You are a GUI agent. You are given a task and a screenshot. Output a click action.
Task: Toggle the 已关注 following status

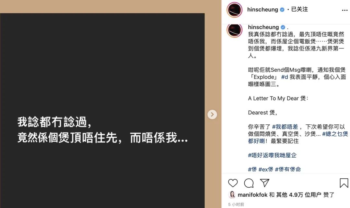click(x=299, y=9)
